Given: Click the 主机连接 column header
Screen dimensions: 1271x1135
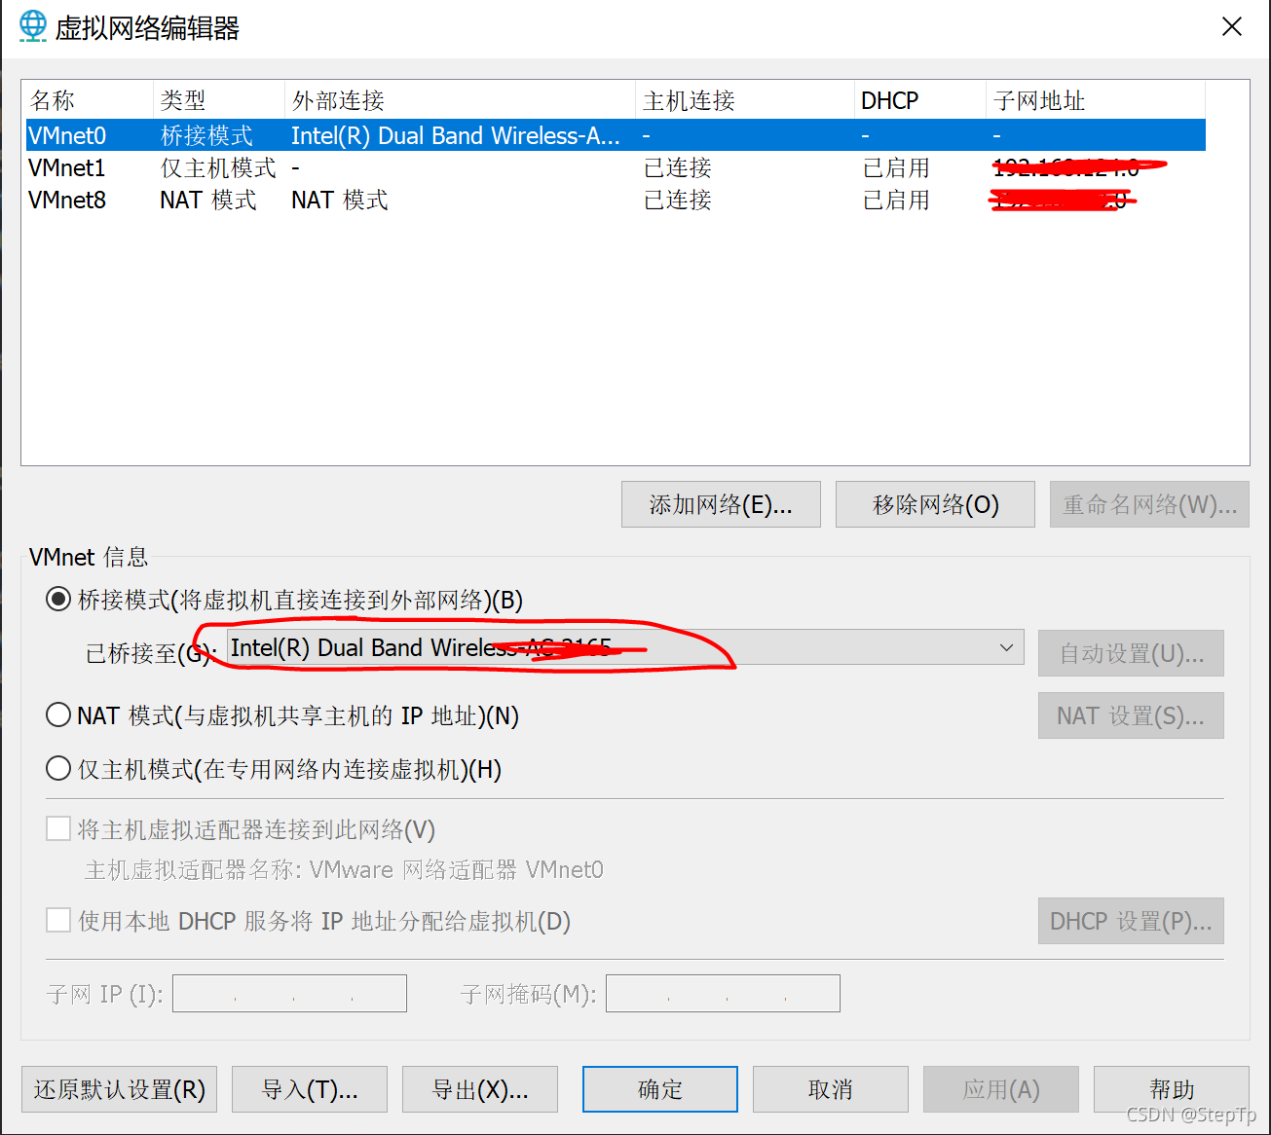Looking at the screenshot, I should [745, 100].
